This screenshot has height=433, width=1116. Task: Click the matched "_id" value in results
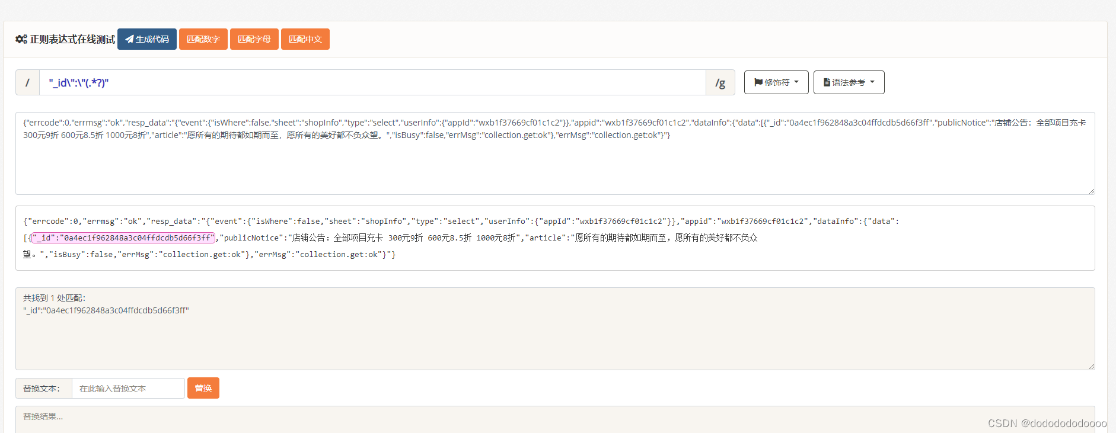point(106,310)
